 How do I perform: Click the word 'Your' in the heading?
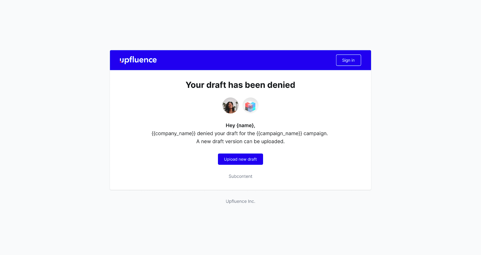pos(195,85)
